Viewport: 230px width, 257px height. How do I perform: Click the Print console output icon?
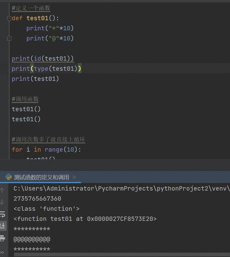click(x=2, y=238)
